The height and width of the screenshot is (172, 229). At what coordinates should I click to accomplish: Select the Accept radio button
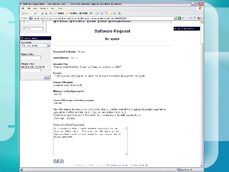pos(55,118)
